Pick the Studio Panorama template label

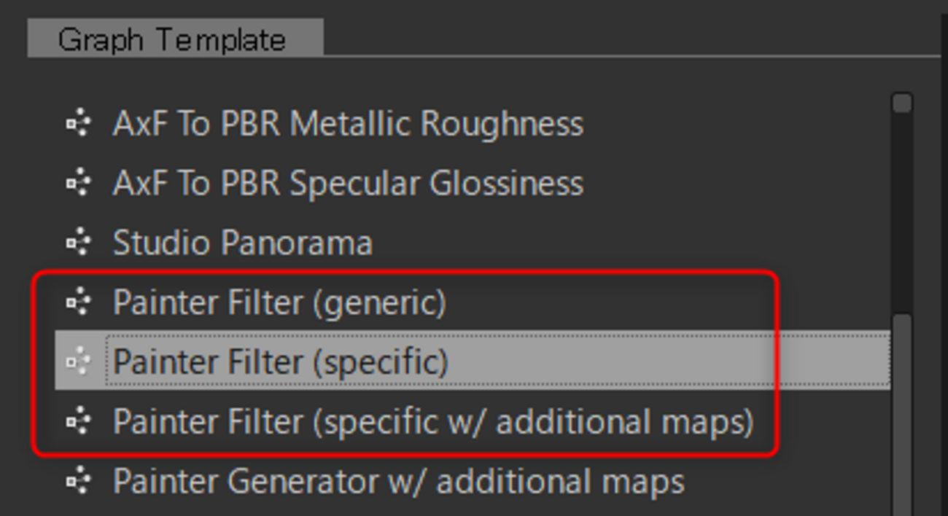click(x=242, y=243)
